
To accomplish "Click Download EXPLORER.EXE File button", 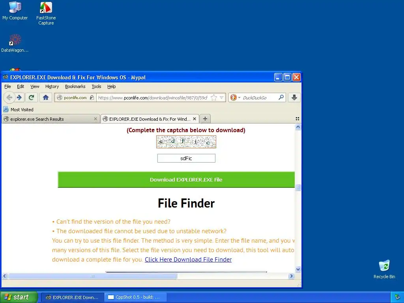I will click(176, 180).
